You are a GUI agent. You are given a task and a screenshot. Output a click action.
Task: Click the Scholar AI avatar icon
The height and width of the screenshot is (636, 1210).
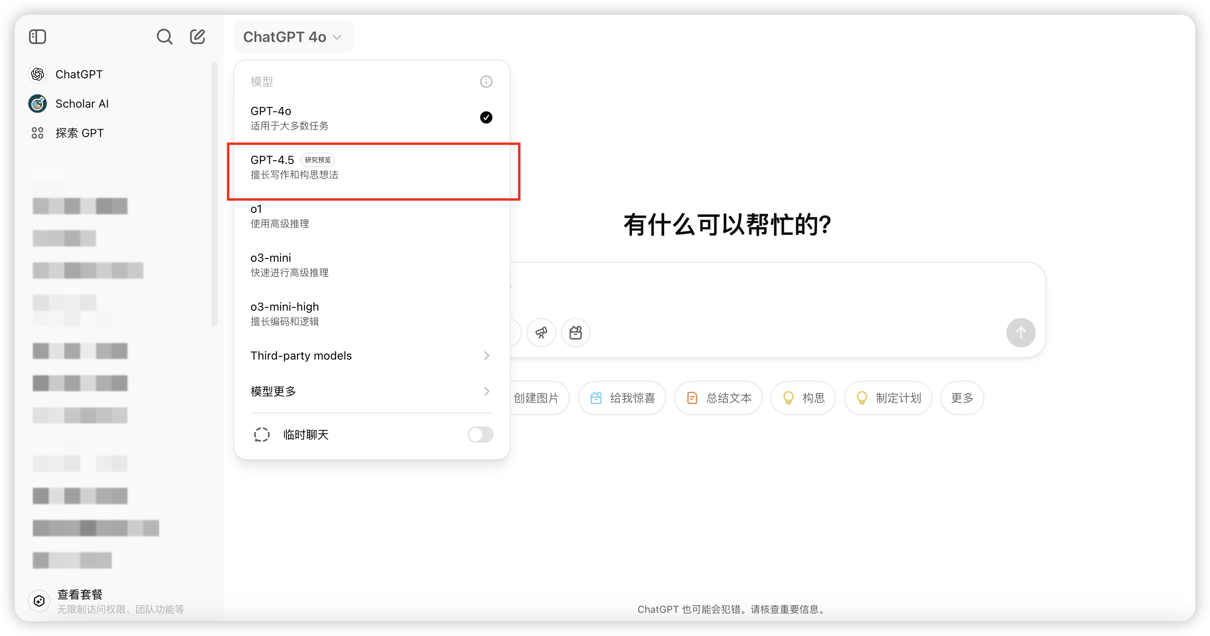pyautogui.click(x=38, y=104)
